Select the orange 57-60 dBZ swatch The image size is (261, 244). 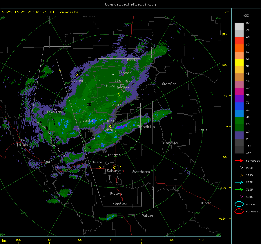[239, 48]
